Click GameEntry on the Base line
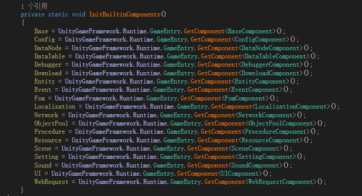Screen dimensions: 362x196 pos(165,31)
